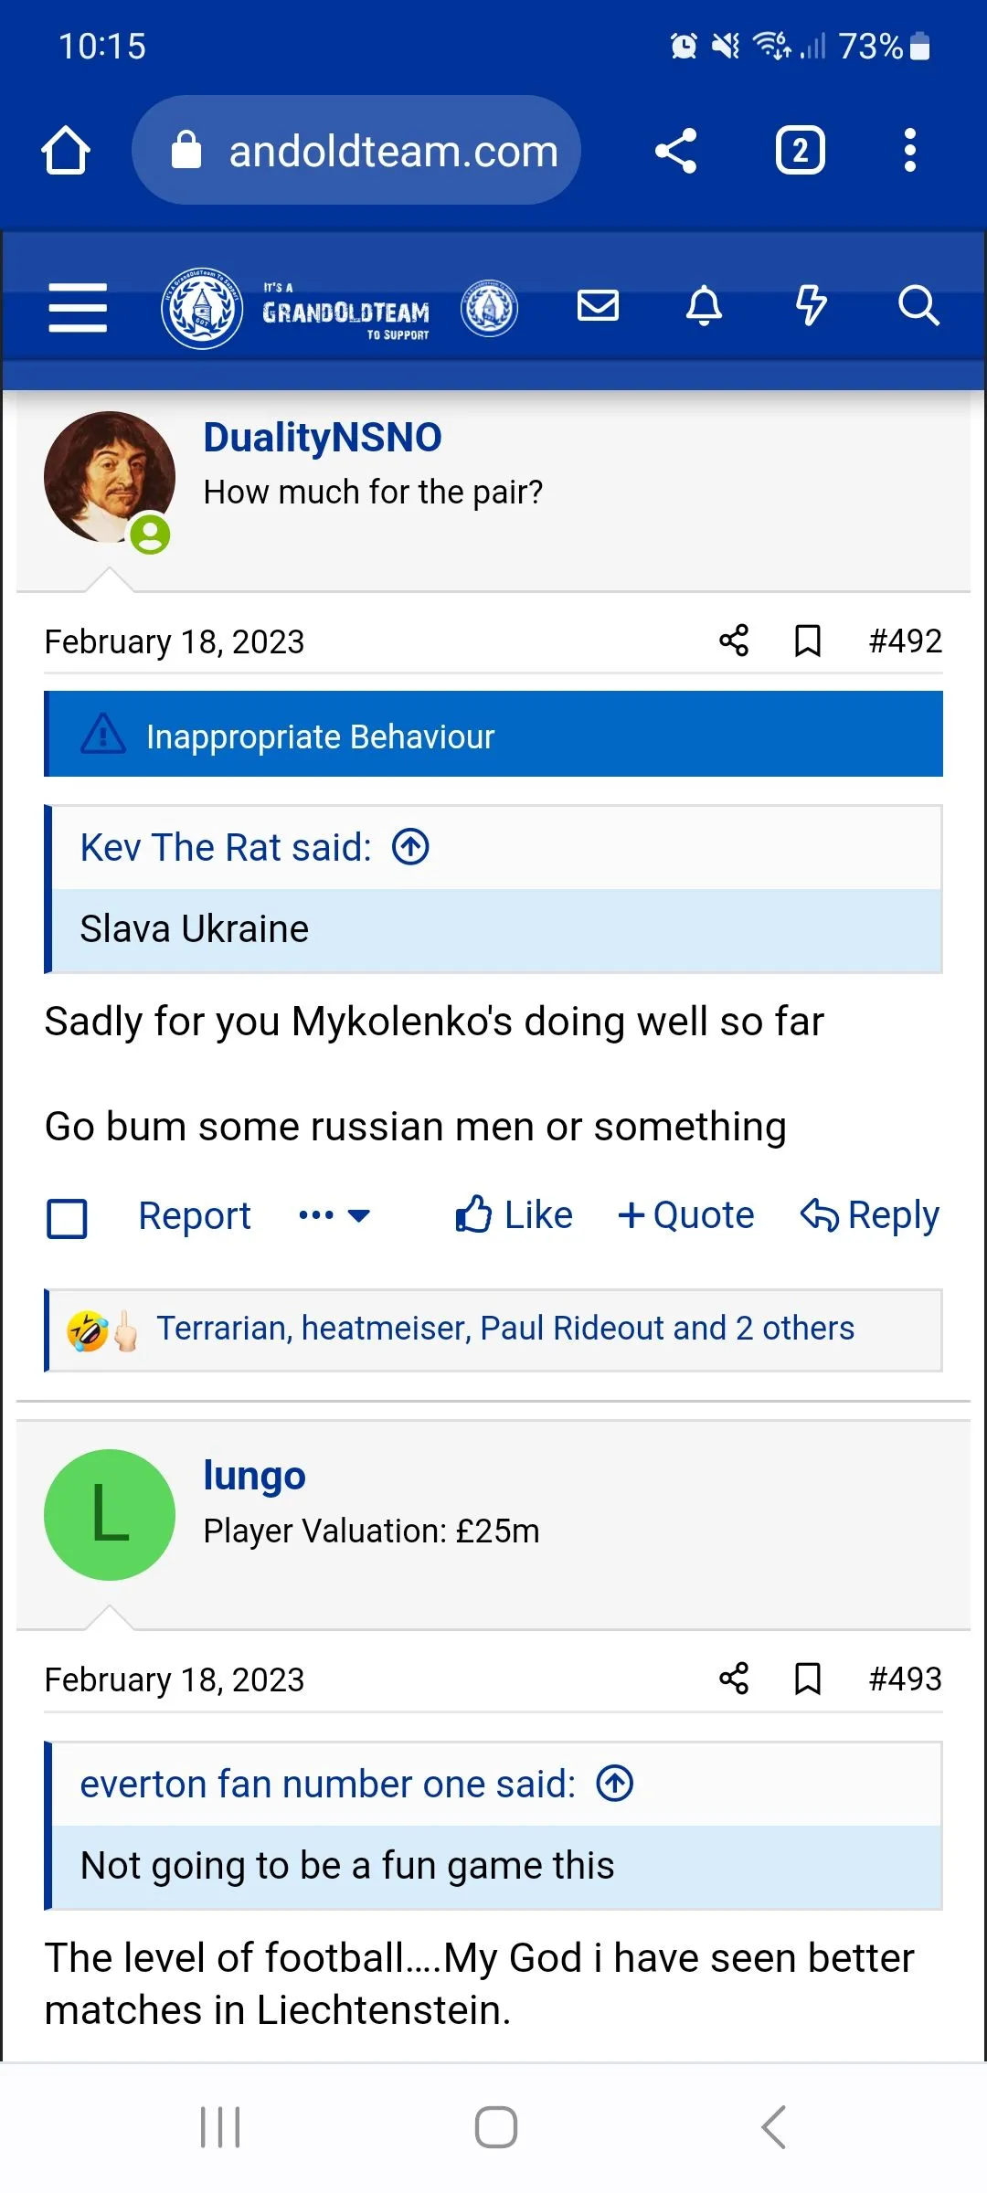Tap the browser home icon

66,150
